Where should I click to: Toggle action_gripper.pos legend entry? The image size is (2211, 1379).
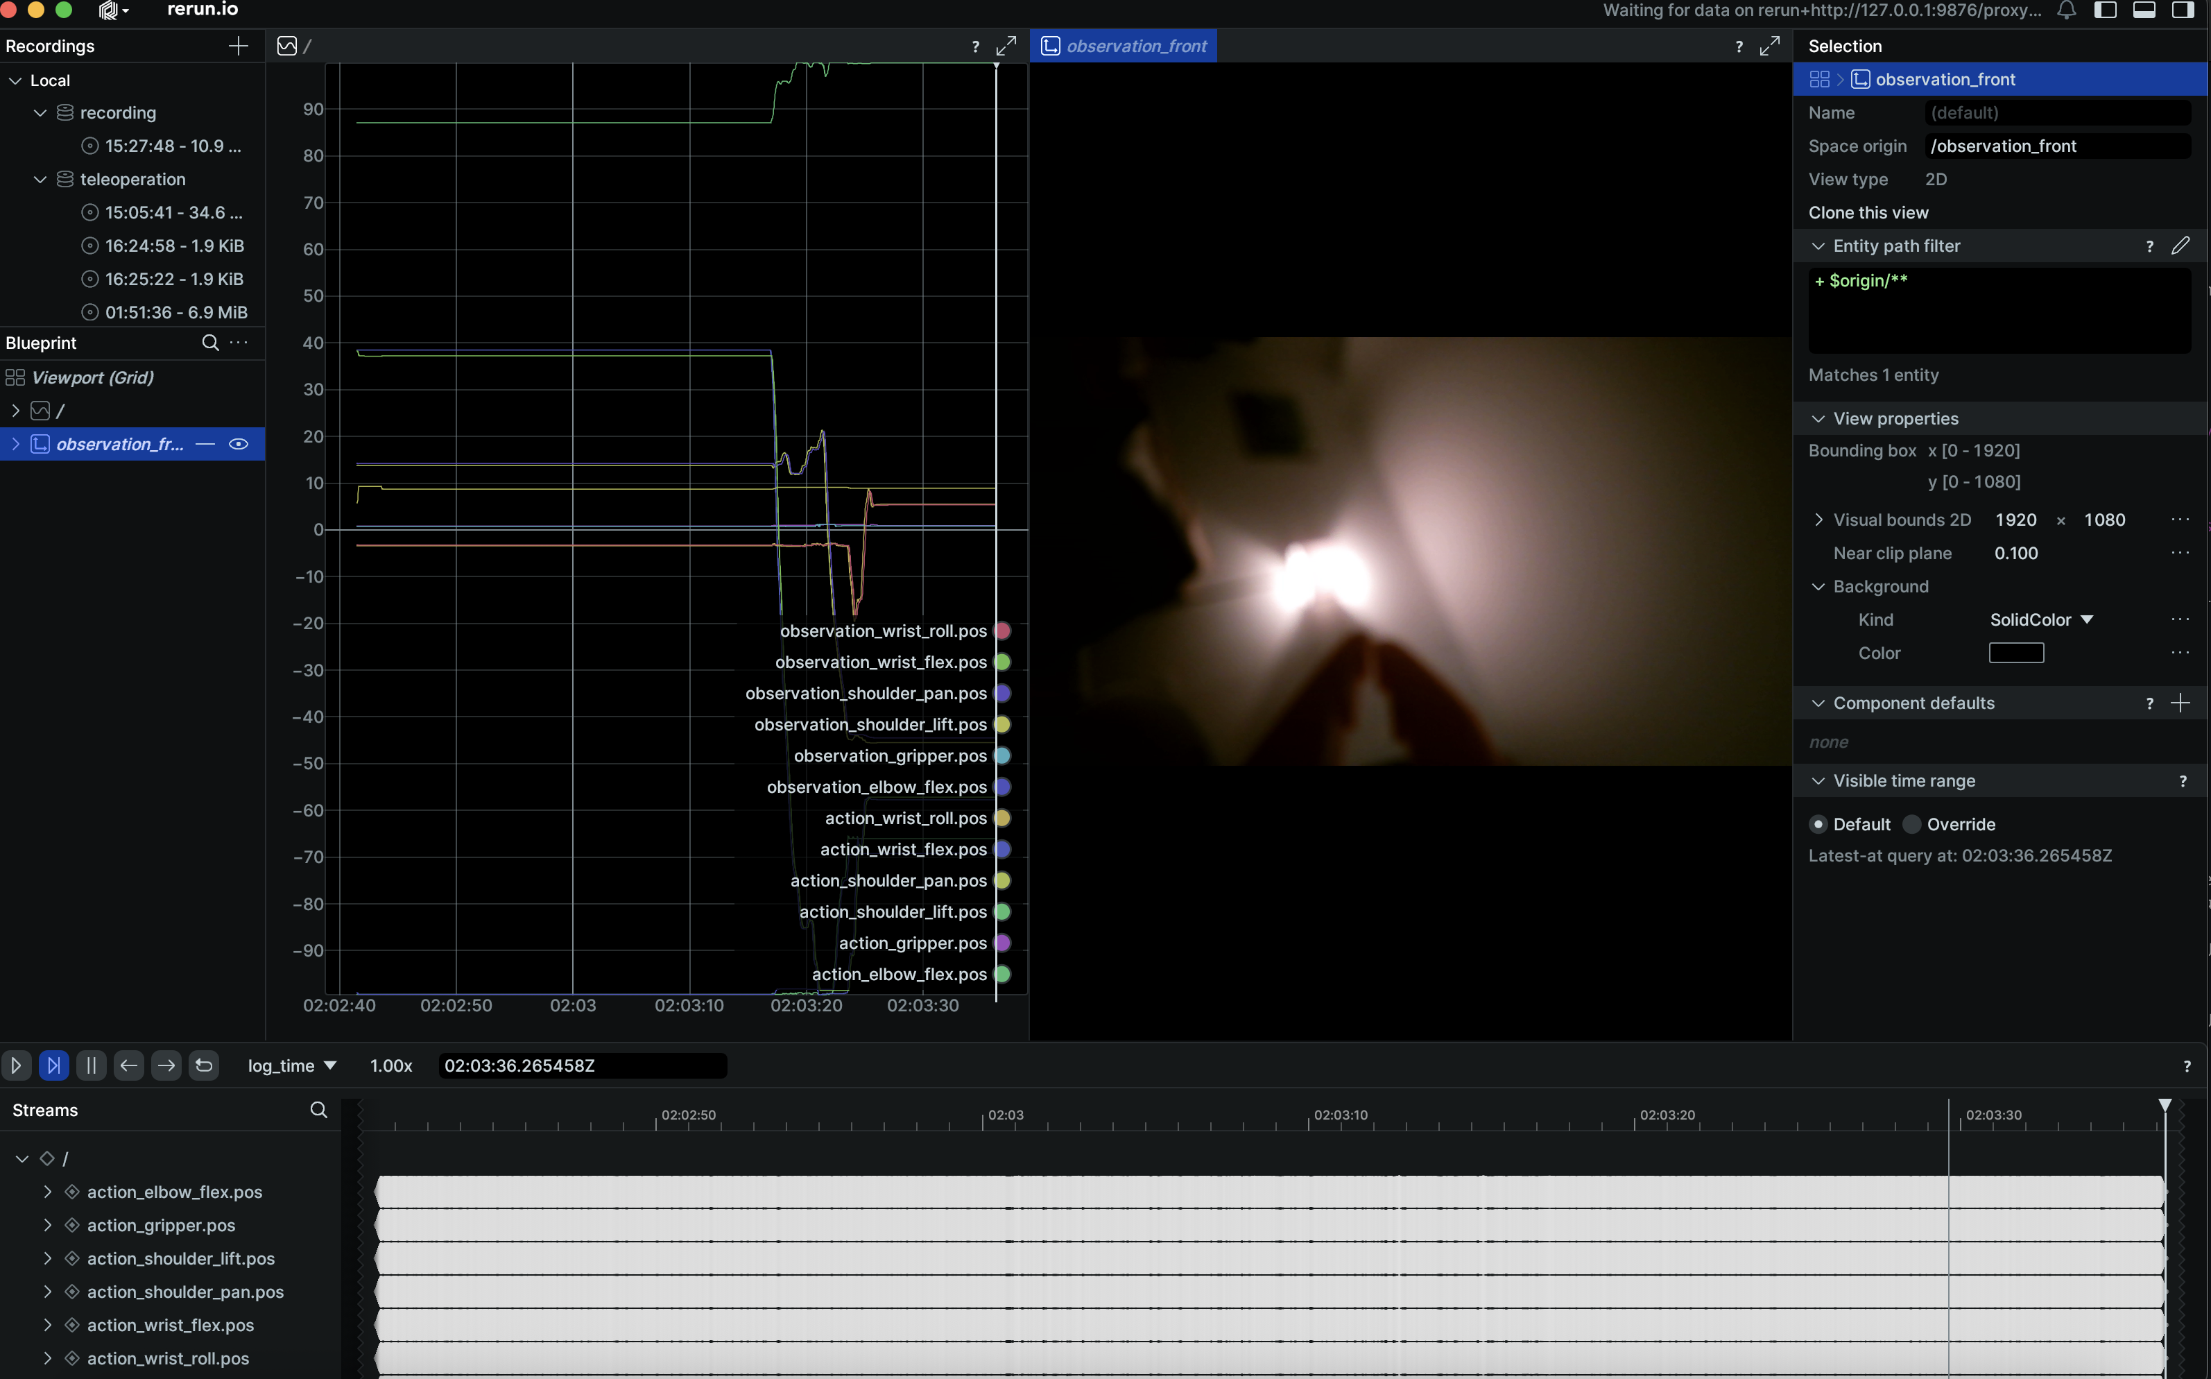click(924, 943)
